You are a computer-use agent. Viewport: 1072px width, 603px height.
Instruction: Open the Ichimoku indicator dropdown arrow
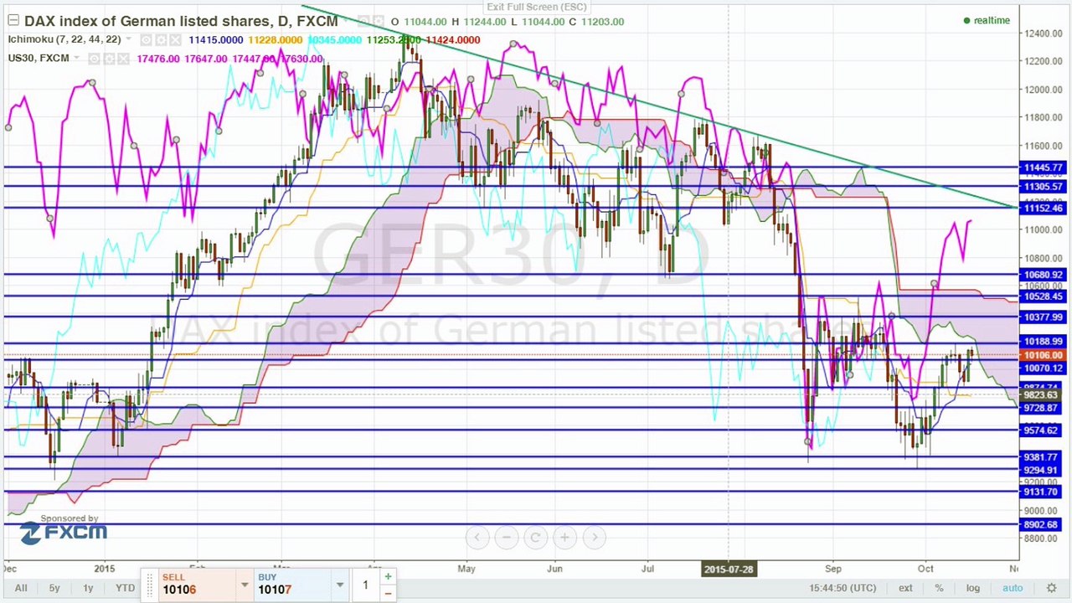click(131, 39)
